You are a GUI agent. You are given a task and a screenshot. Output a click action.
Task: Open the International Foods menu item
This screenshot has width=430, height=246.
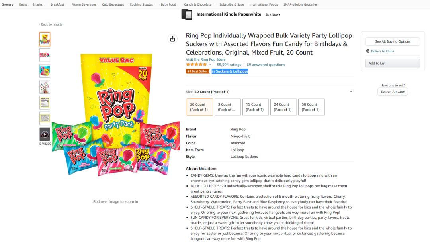tap(264, 4)
